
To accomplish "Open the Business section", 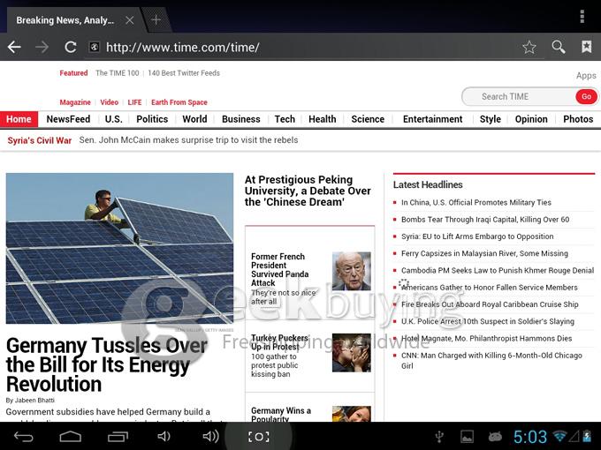I will [x=241, y=119].
